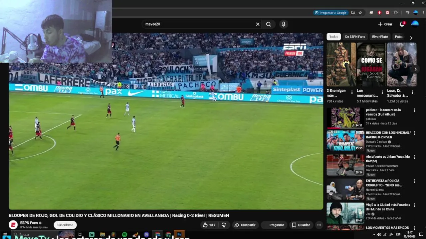Show more filter chips with right arrow

(411, 38)
